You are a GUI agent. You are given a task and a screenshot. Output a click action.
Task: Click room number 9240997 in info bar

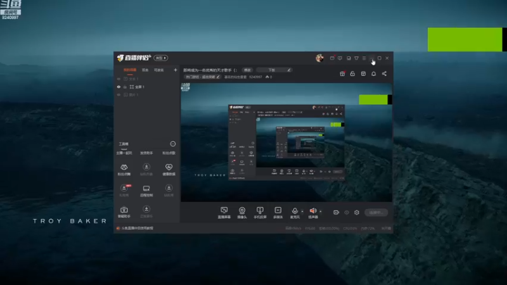(x=255, y=77)
